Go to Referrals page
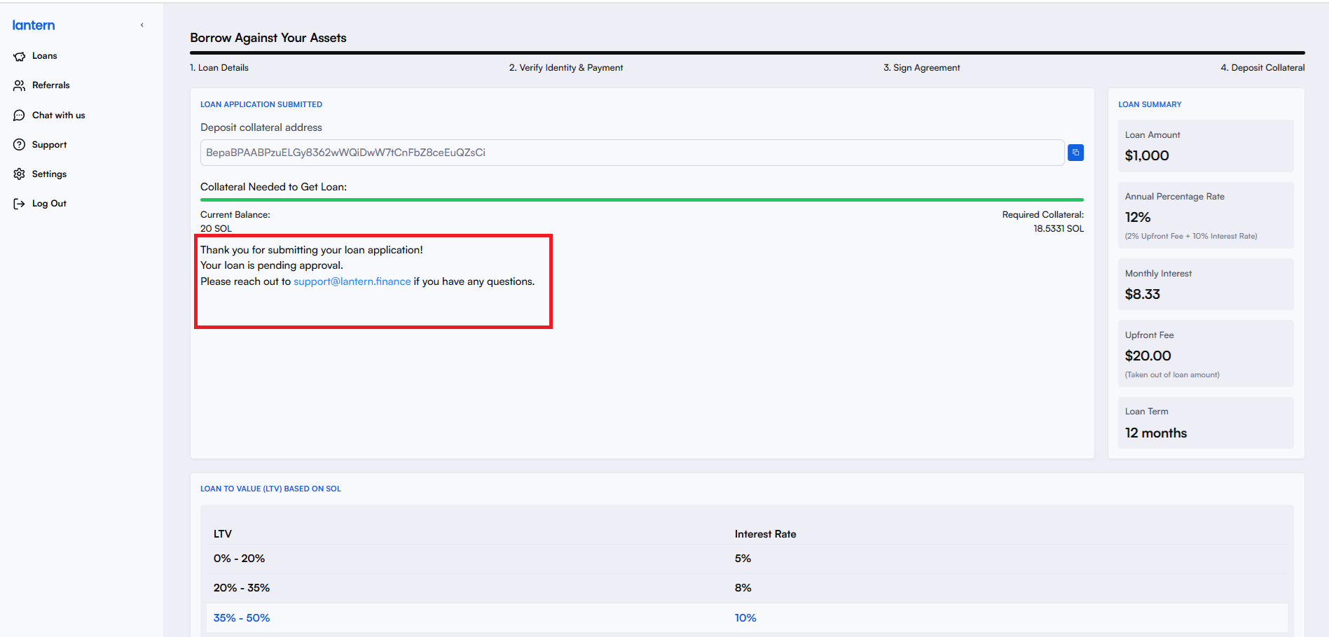Image resolution: width=1329 pixels, height=637 pixels. coord(51,85)
